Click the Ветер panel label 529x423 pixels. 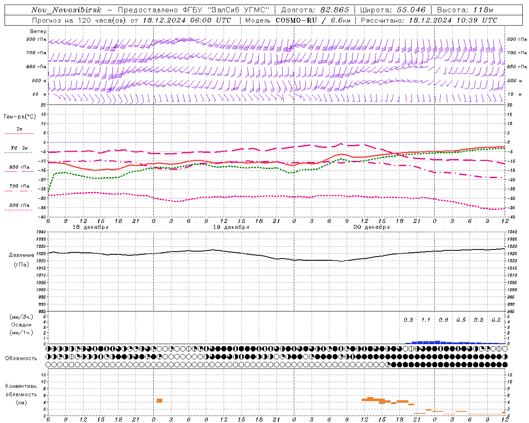[x=38, y=31]
